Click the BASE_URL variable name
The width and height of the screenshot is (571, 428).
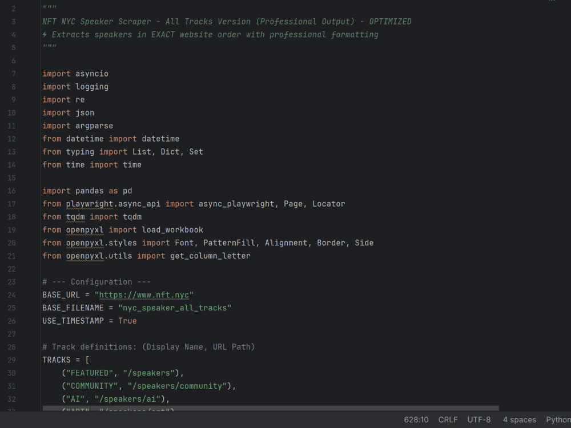[61, 295]
